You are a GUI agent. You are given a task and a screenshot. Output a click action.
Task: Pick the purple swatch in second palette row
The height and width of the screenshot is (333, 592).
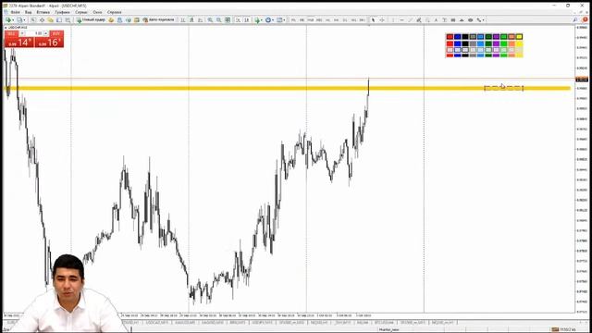pos(496,43)
